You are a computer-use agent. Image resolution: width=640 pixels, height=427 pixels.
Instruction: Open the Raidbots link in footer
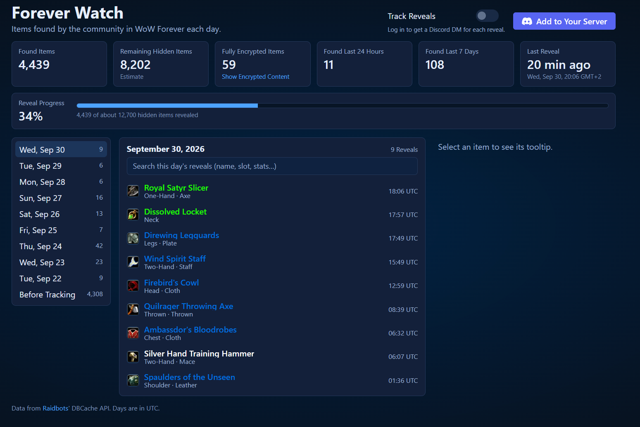(x=55, y=408)
